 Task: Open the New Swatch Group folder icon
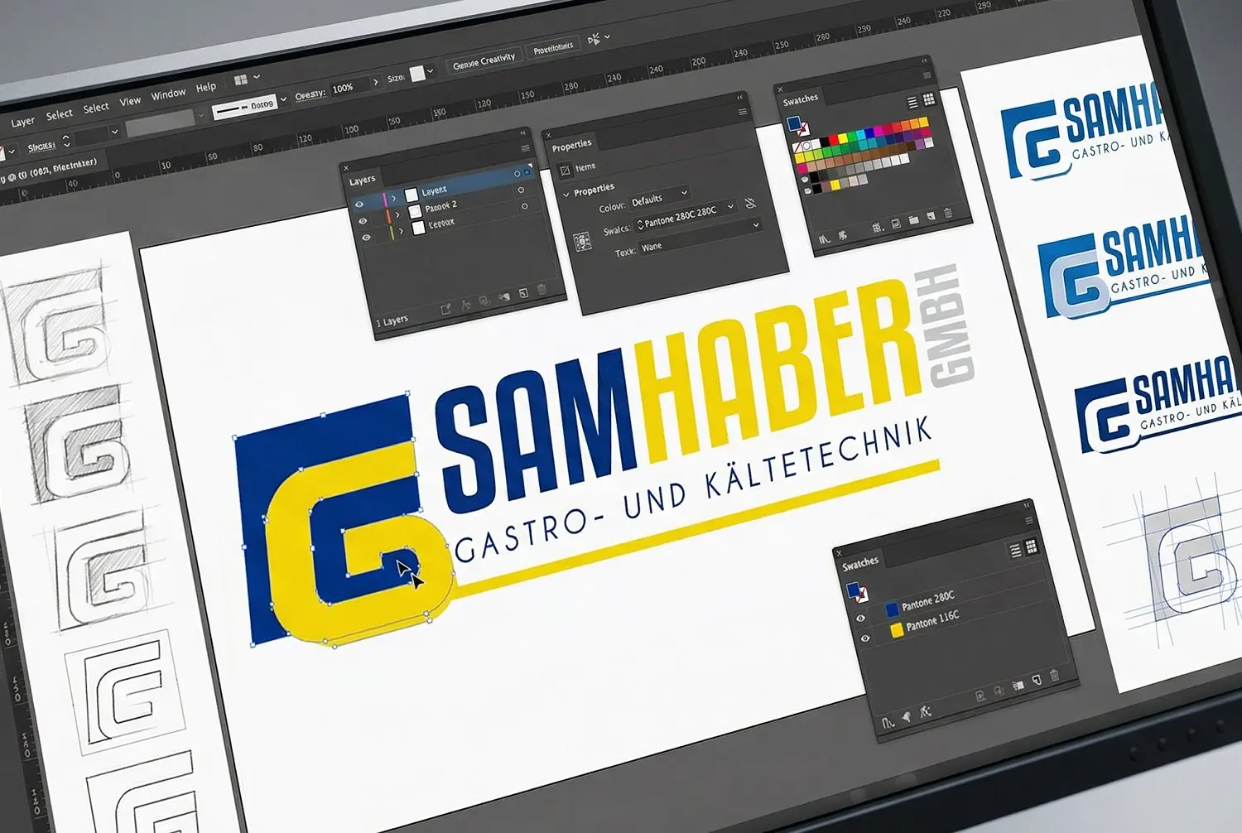(1017, 686)
